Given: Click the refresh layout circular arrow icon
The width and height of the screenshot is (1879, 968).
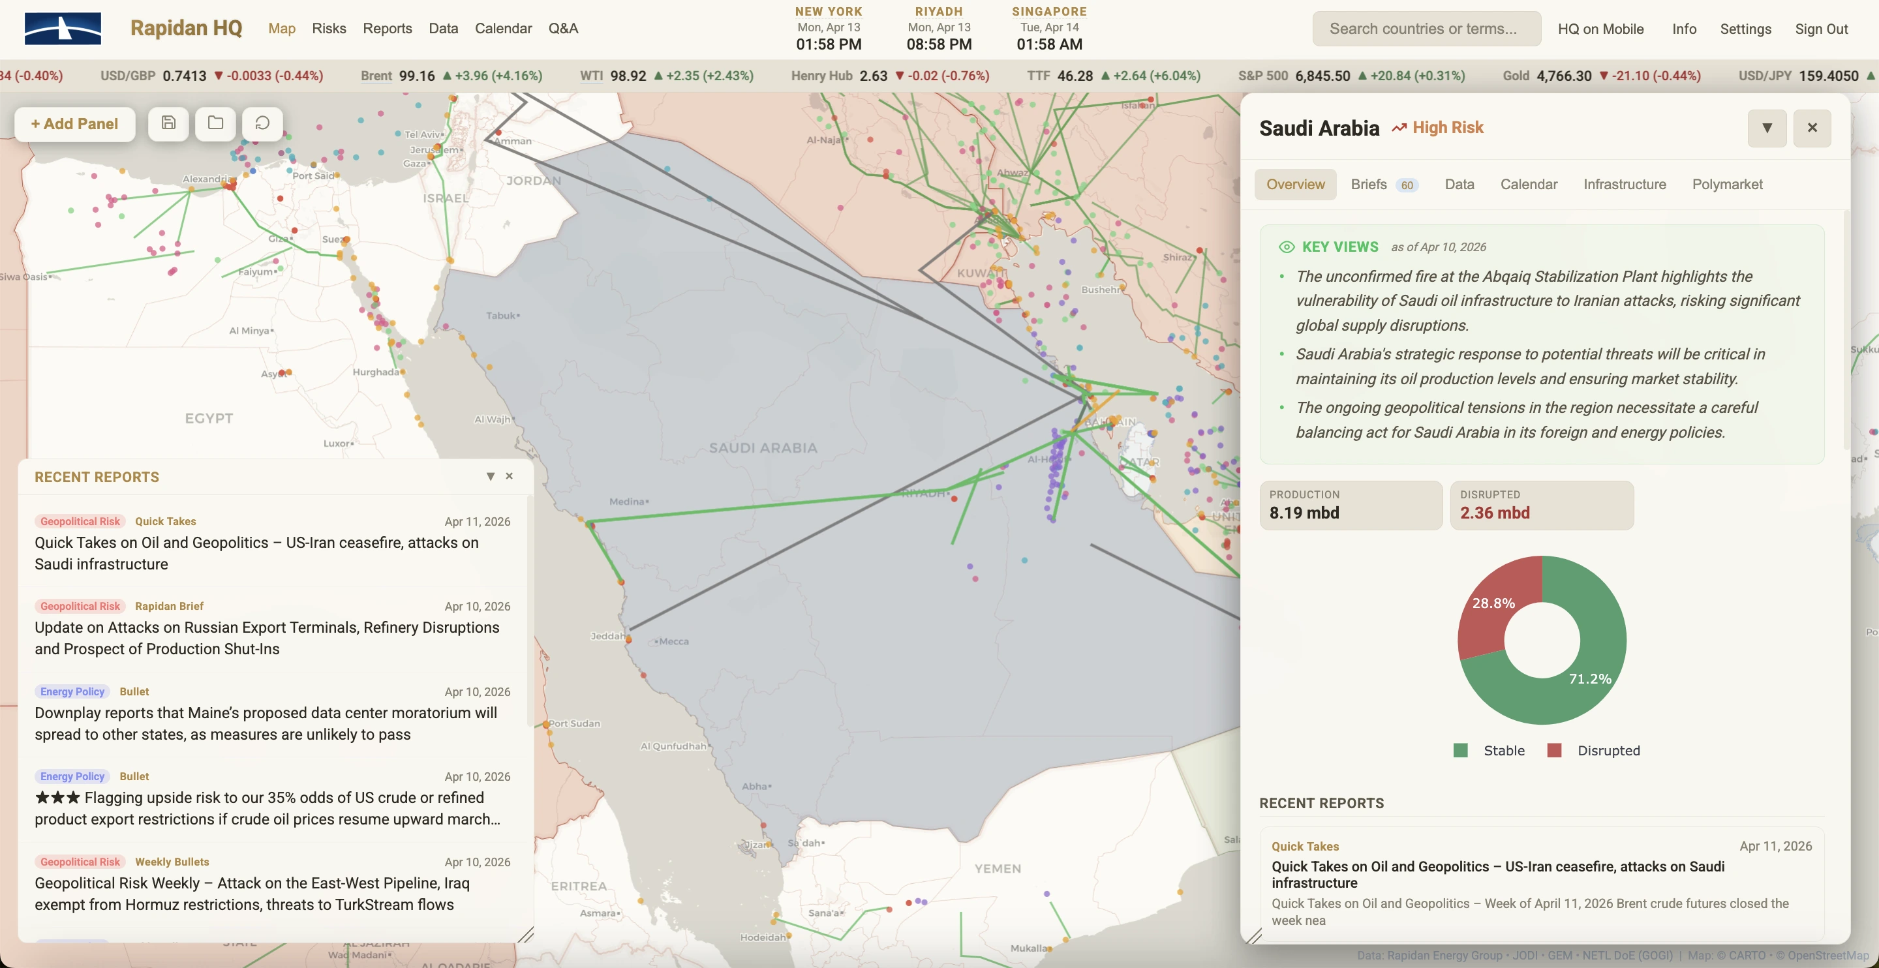Looking at the screenshot, I should tap(262, 123).
